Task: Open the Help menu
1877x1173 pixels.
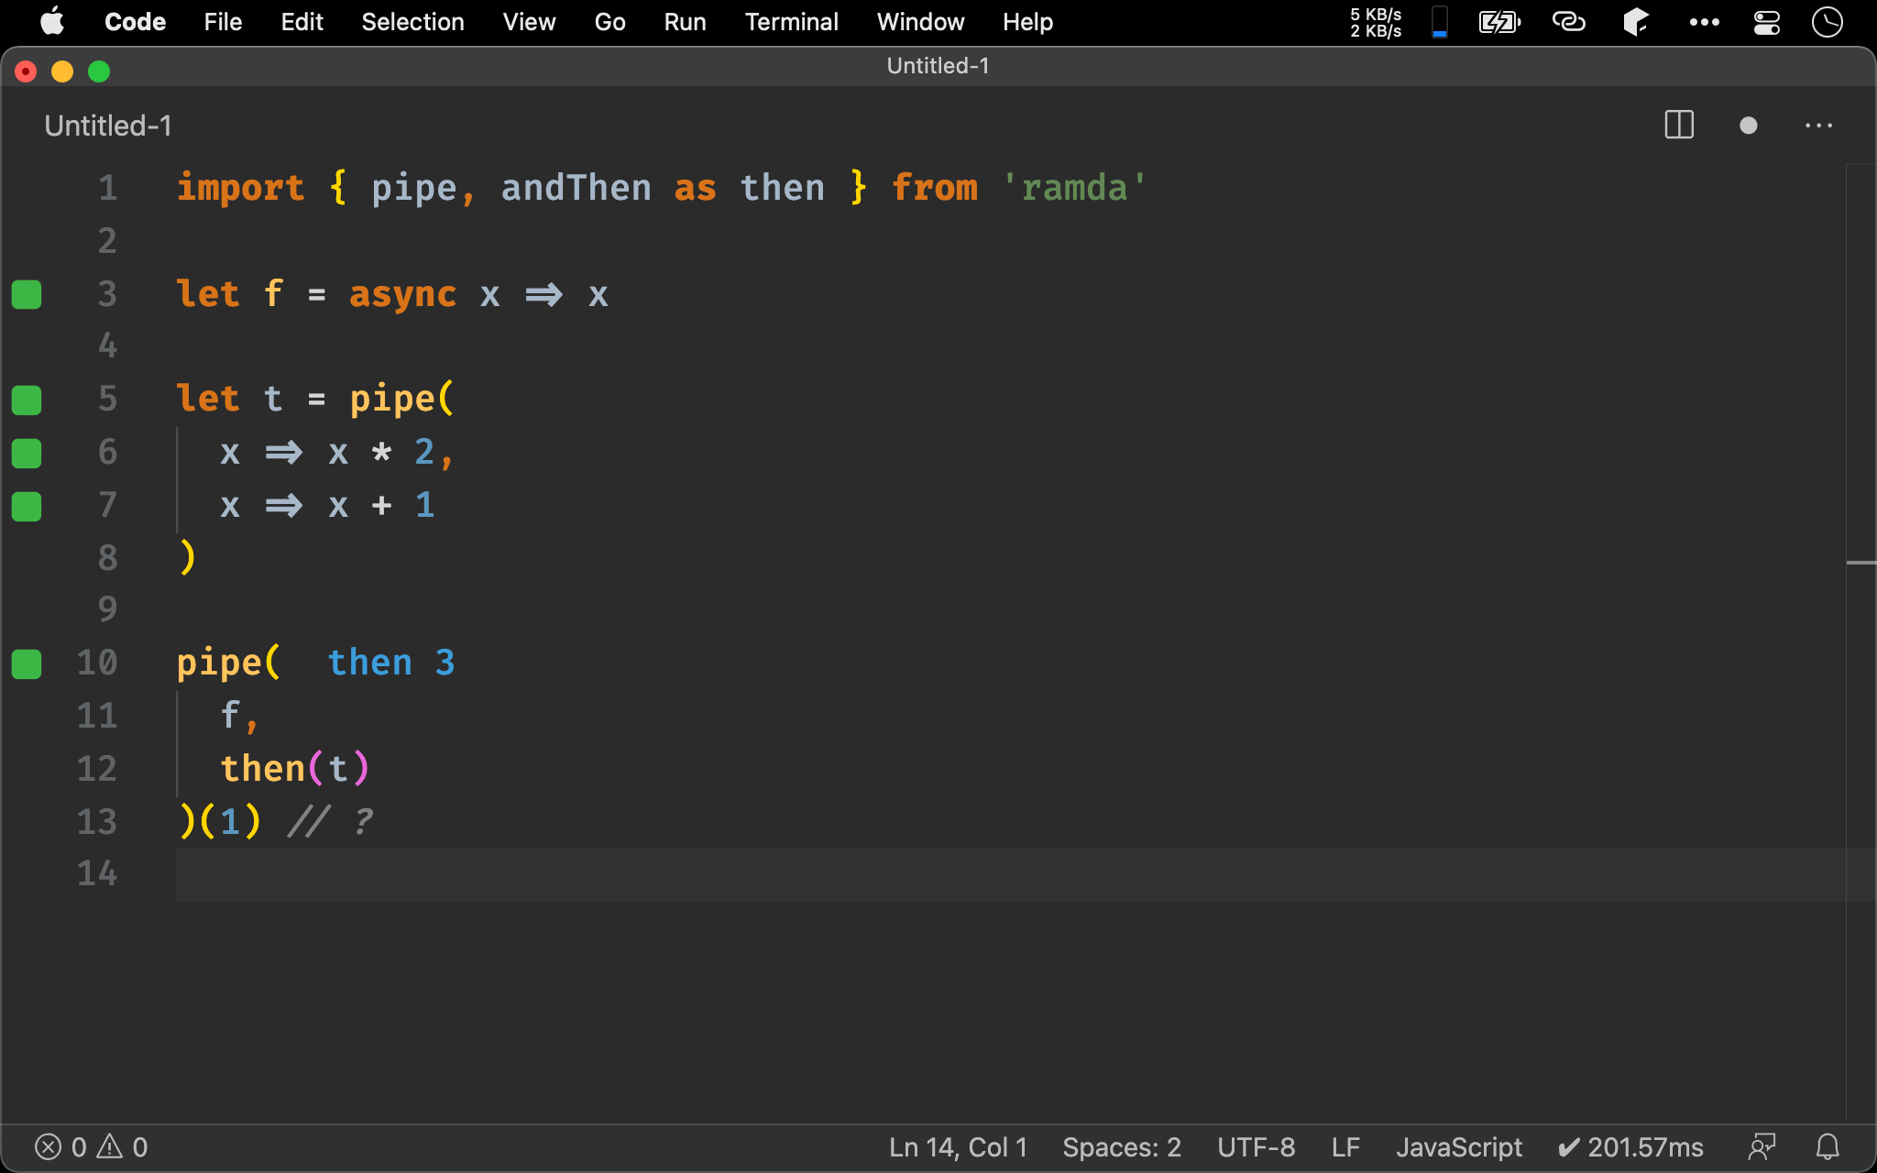Action: tap(1027, 21)
